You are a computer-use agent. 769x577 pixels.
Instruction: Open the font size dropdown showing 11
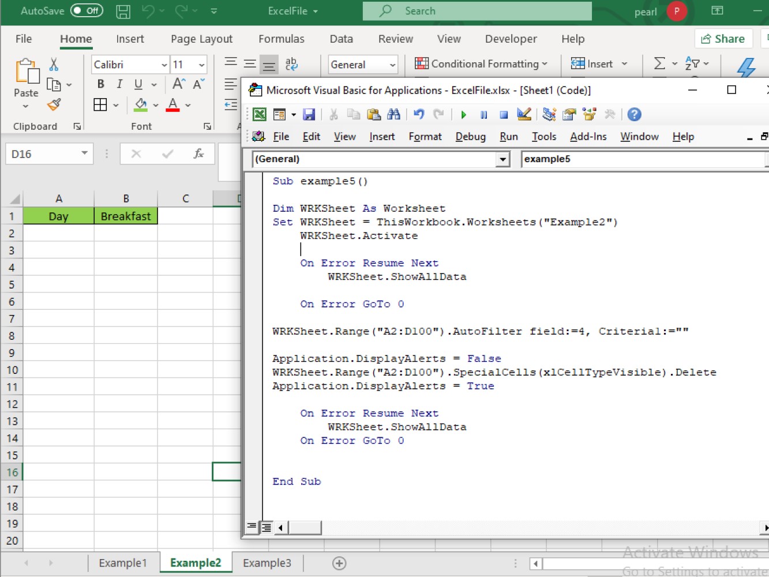[200, 65]
